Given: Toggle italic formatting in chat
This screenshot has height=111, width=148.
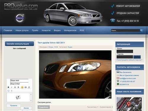Looking at the screenshot, I should 12,87.
